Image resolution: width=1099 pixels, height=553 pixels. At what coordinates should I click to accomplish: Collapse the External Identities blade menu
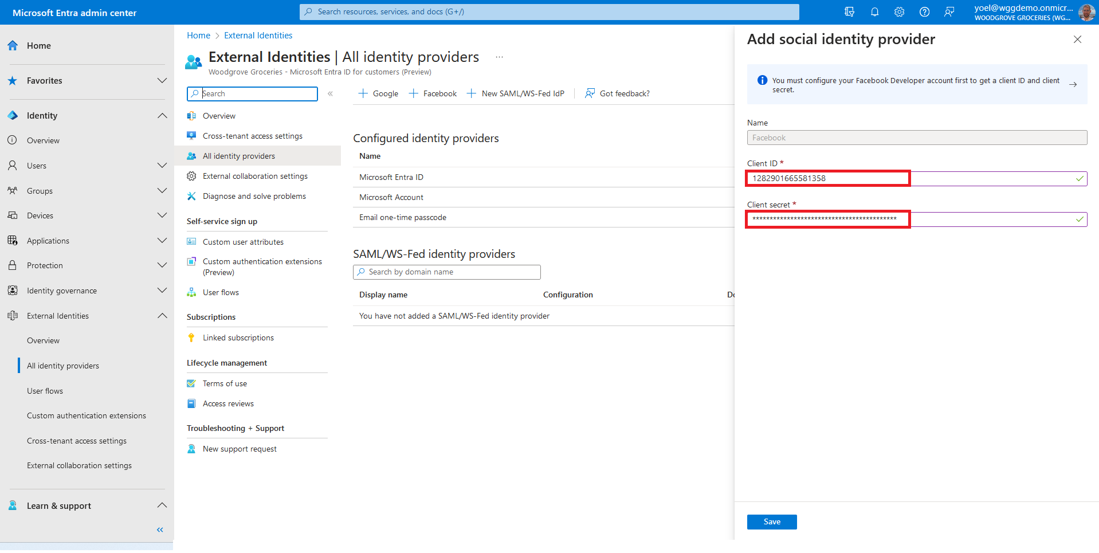[330, 93]
